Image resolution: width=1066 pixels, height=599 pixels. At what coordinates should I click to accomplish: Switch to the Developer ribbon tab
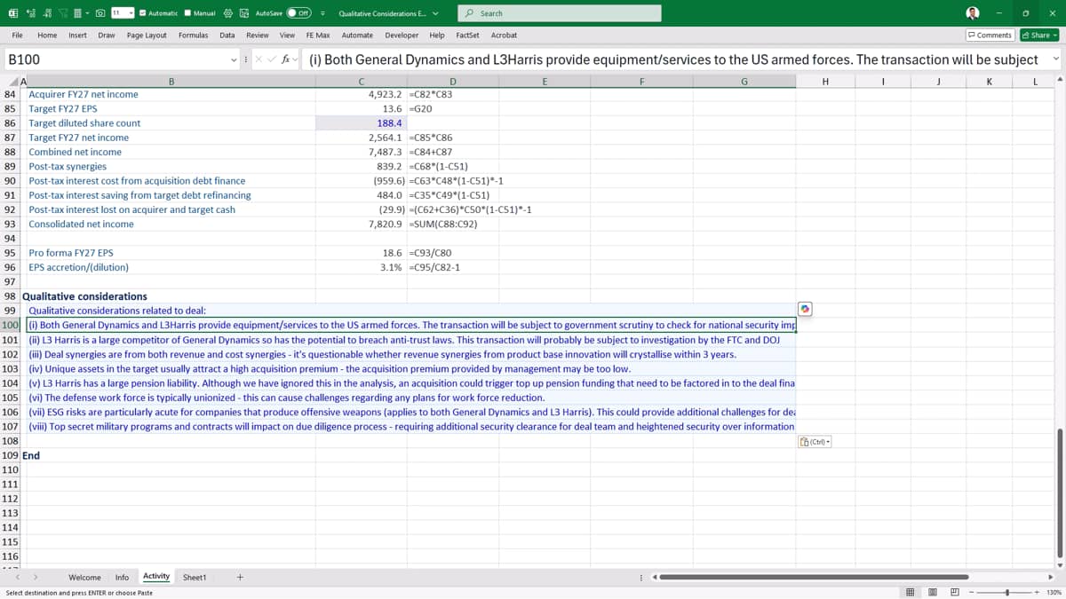click(402, 35)
